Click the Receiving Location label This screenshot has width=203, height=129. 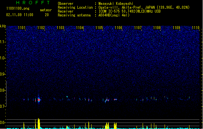pos(75,7)
